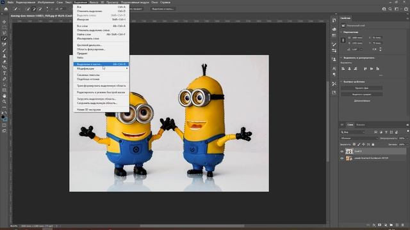Viewport: 410px width, 230px height.
Task: Click align left edges icon in Properties
Action: (343, 68)
